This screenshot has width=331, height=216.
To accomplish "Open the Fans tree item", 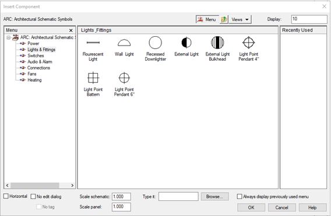I will click(x=32, y=74).
